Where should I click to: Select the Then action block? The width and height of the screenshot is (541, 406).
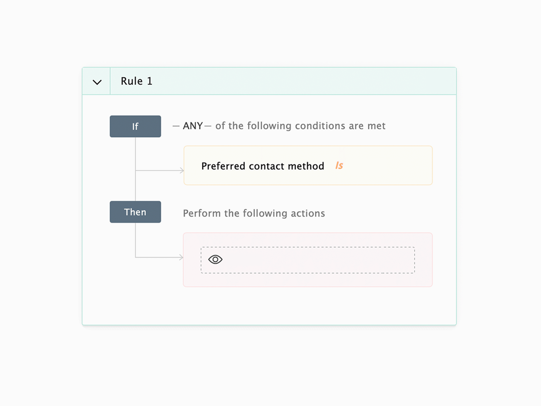[135, 212]
